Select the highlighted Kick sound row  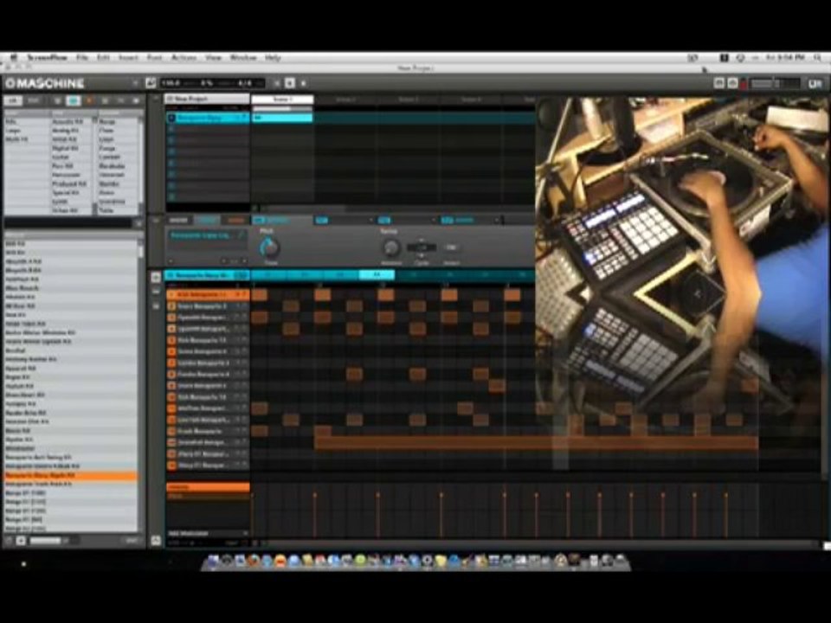(208, 294)
